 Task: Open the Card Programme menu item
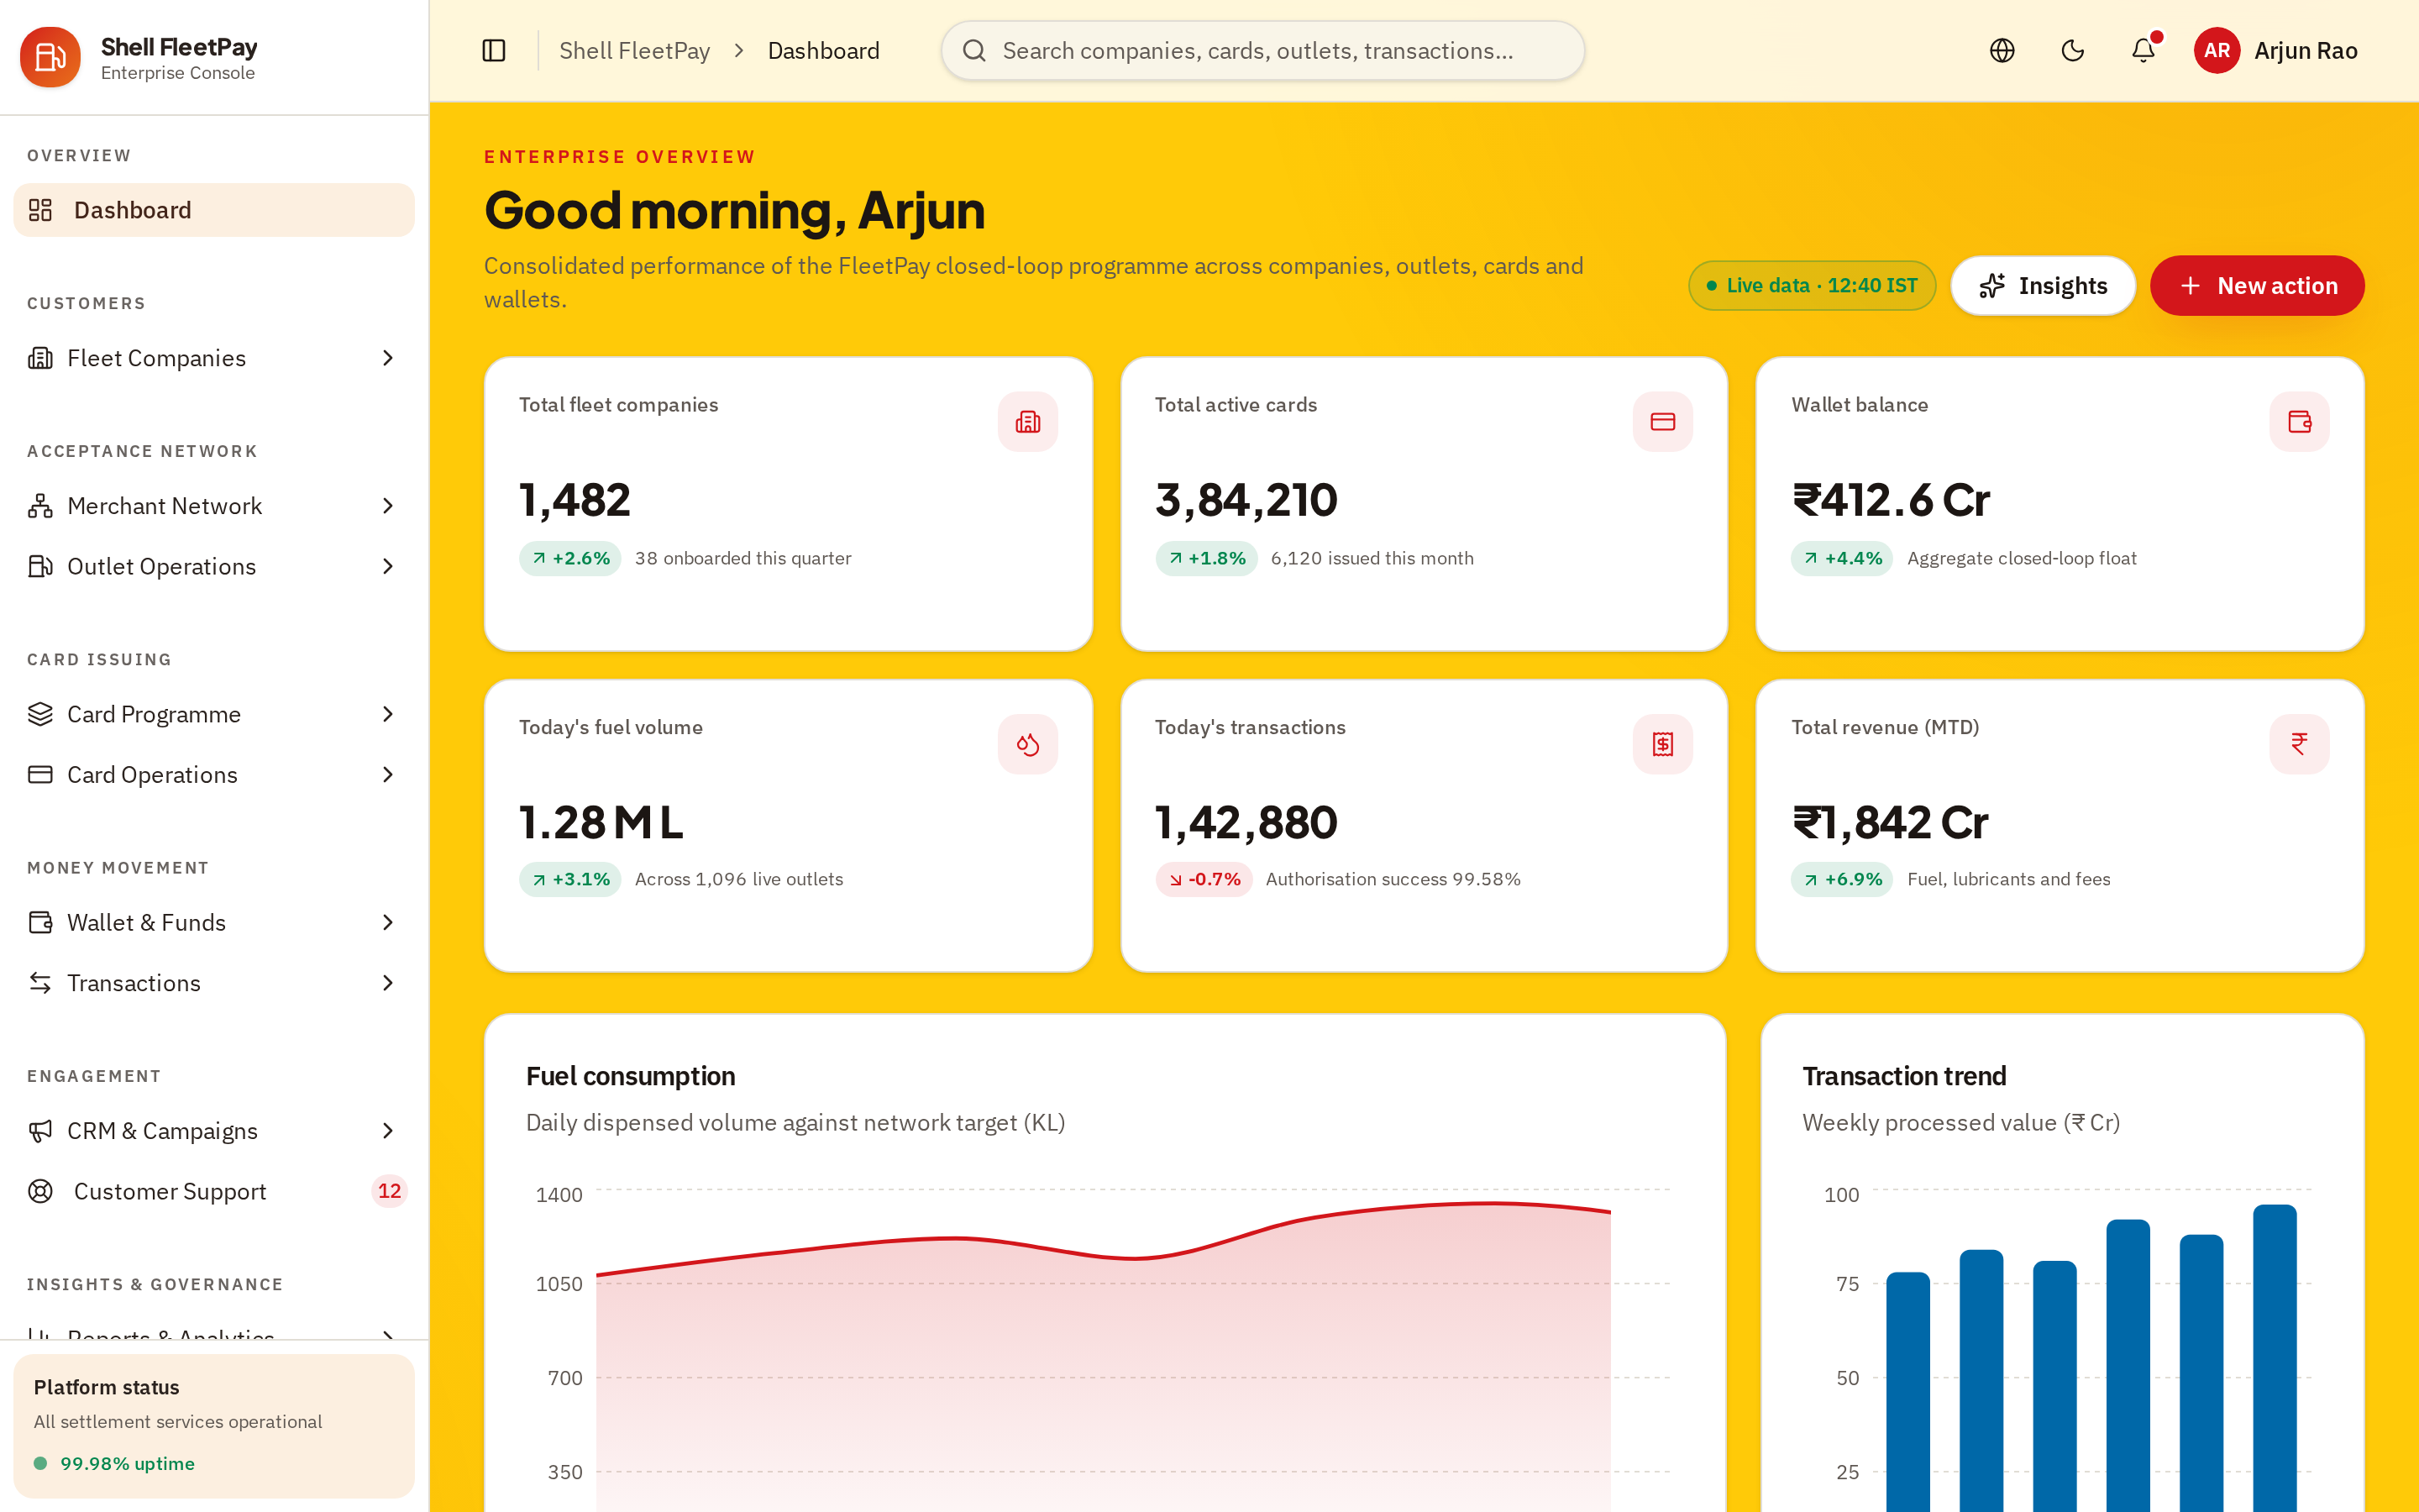tap(214, 714)
